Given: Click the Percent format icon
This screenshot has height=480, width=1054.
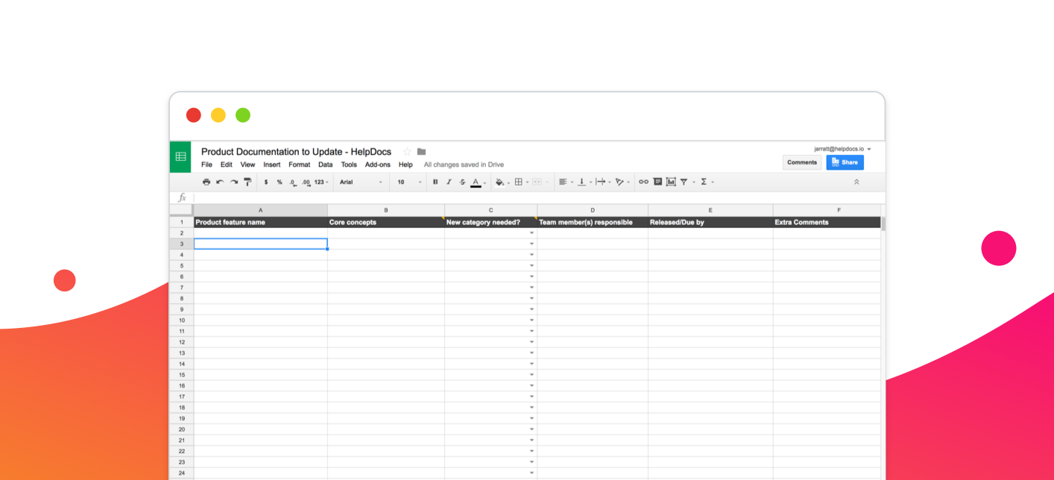Looking at the screenshot, I should (280, 181).
